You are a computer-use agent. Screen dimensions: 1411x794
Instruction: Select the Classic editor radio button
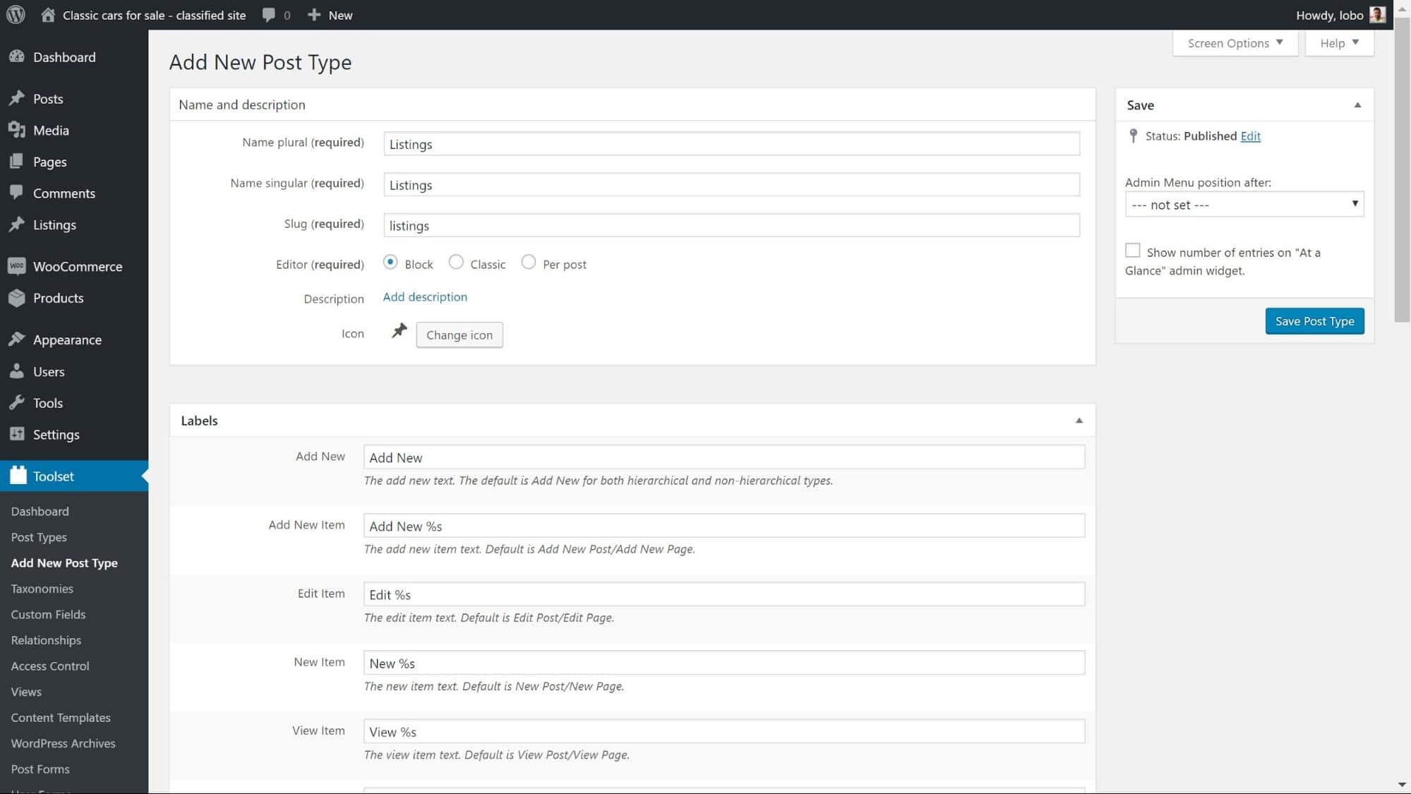[456, 262]
